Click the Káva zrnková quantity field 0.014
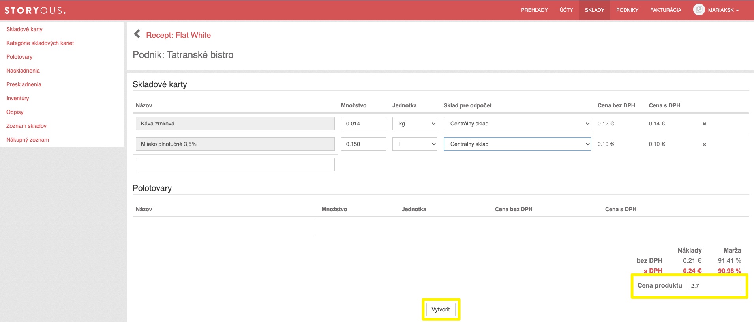754x322 pixels. click(x=364, y=124)
